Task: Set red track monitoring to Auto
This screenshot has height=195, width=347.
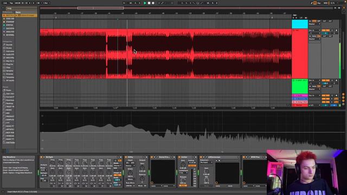Action: coord(314,36)
